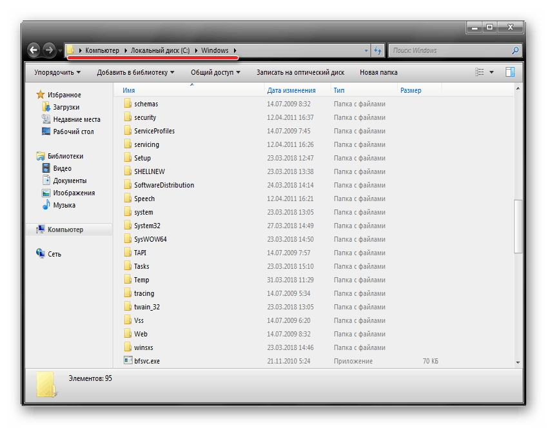Screen dimensions: 548x428
Task: Expand the view options dropdown arrow
Action: pos(492,72)
